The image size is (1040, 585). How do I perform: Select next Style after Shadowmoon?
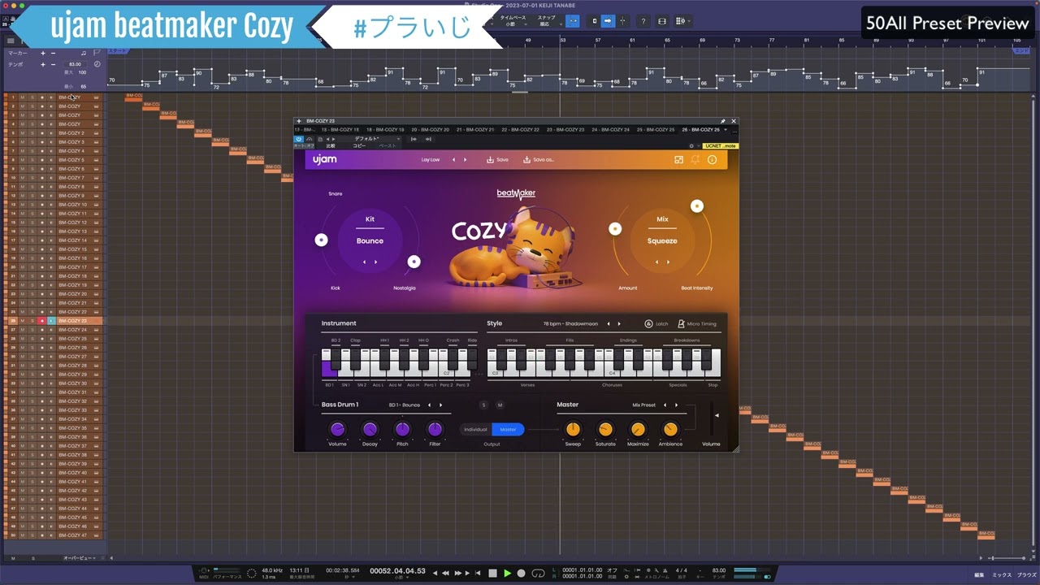tap(619, 323)
